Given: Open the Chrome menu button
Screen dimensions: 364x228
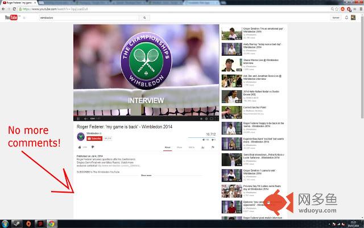Looking at the screenshot, I should point(361,9).
